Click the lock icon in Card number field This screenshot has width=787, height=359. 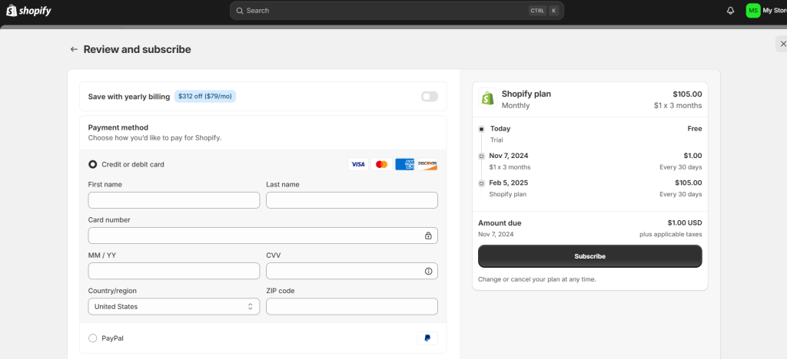tap(428, 235)
